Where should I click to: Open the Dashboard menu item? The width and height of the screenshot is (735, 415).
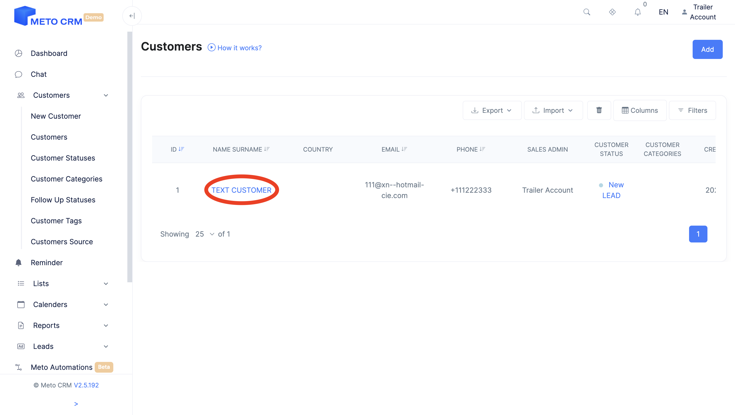click(49, 53)
